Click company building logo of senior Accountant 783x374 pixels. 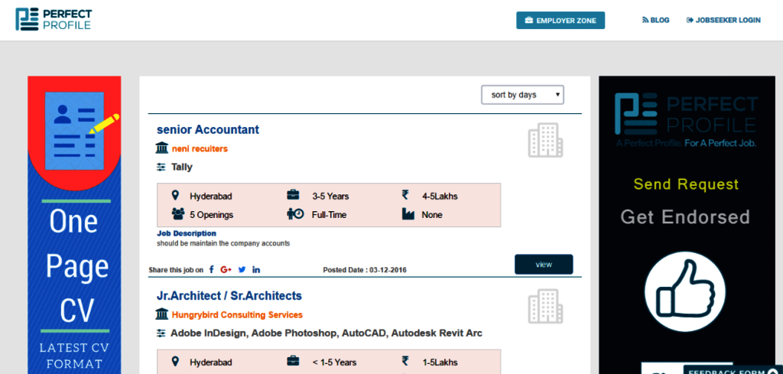pyautogui.click(x=545, y=140)
